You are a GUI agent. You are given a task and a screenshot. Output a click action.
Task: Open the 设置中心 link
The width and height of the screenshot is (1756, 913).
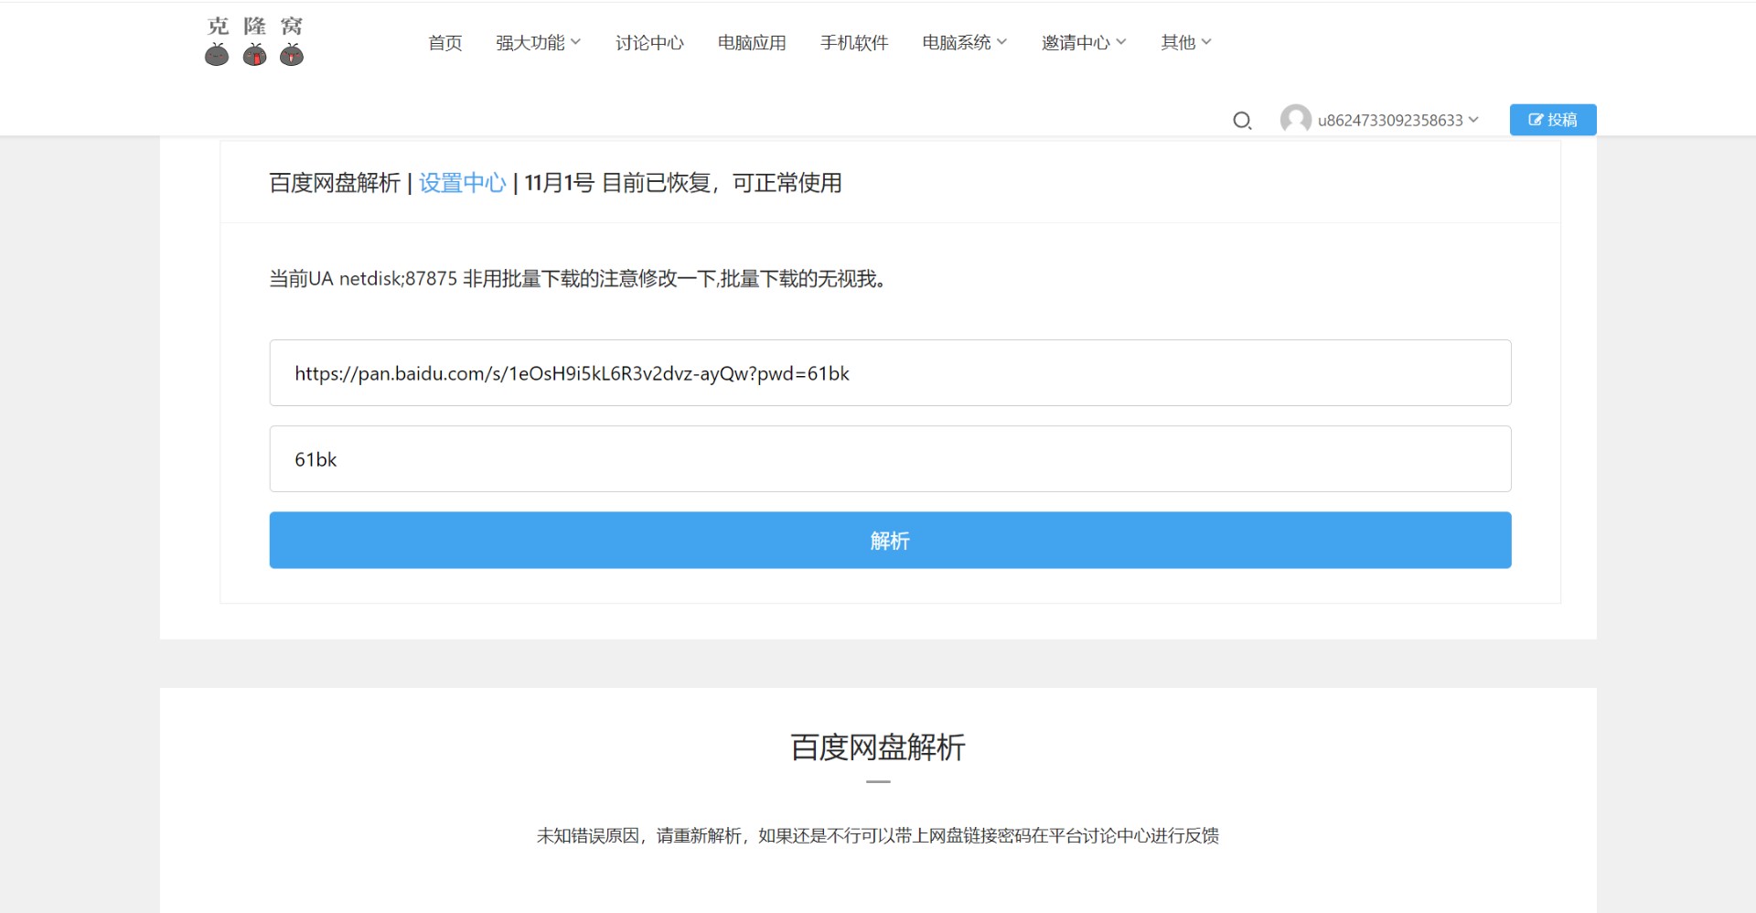click(x=462, y=183)
